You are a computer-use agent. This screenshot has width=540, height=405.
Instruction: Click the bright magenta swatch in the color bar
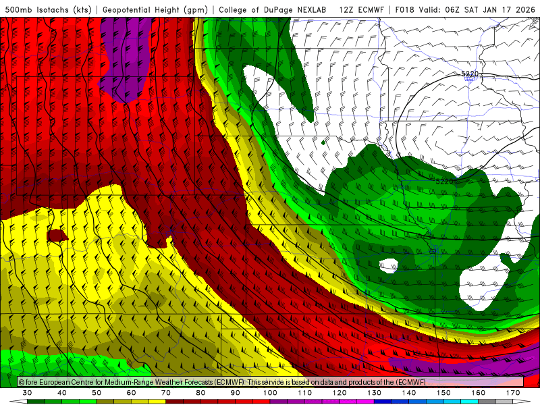coord(365,401)
